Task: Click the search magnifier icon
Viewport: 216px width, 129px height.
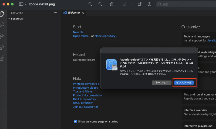Action: tap(160, 4)
